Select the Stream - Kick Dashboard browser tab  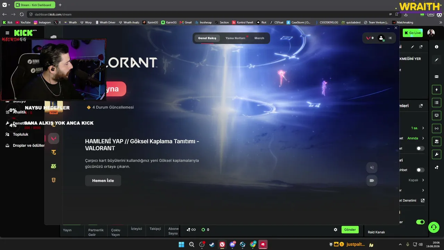(x=35, y=5)
